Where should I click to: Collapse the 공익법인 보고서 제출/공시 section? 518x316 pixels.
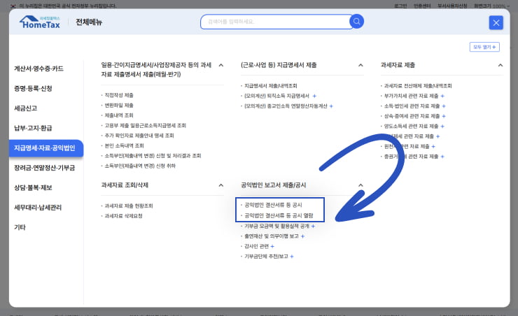[360, 185]
